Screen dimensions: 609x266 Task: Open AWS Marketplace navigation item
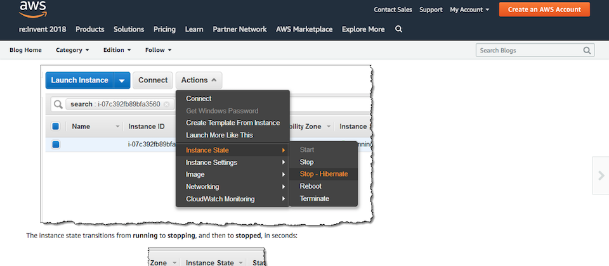(x=304, y=29)
